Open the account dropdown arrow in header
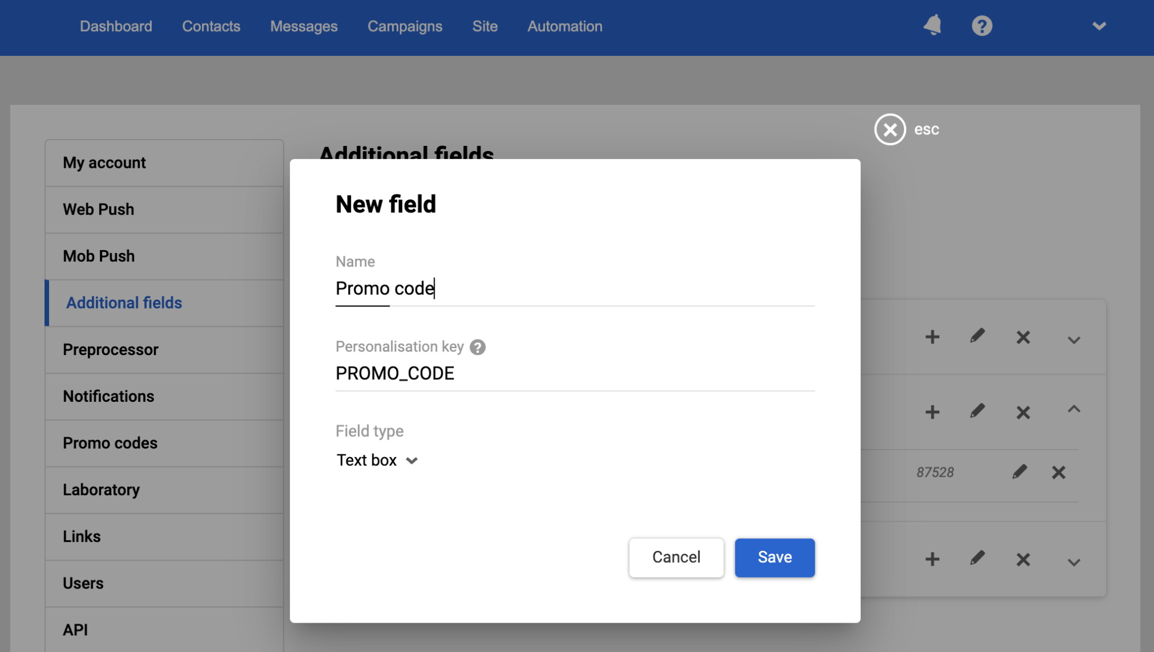The height and width of the screenshot is (652, 1154). tap(1099, 26)
